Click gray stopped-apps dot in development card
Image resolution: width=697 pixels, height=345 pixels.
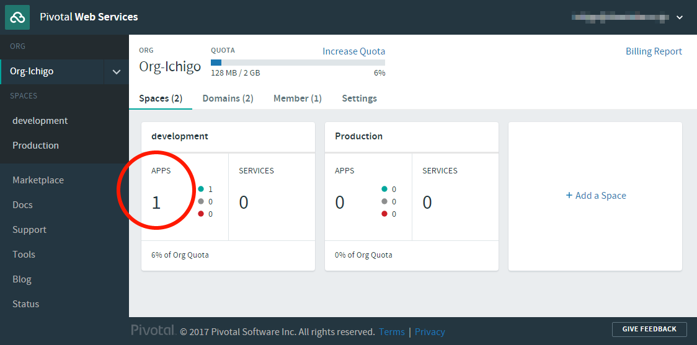tap(201, 201)
